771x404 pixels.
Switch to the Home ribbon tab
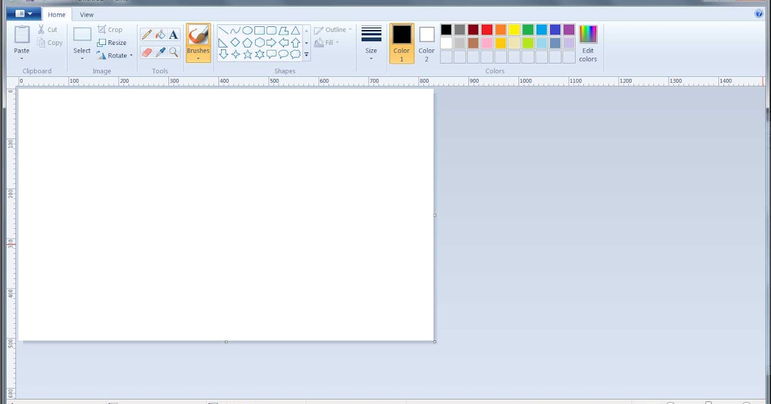point(57,14)
